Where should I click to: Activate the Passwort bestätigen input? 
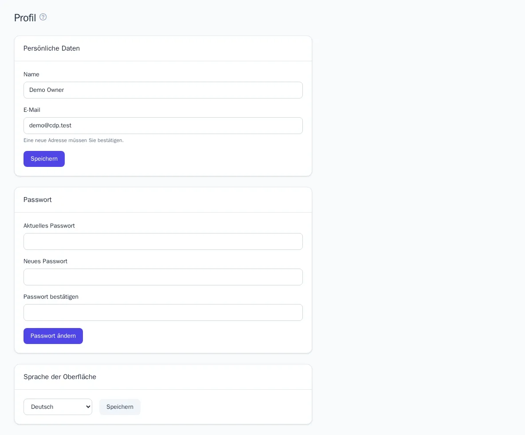click(x=163, y=312)
